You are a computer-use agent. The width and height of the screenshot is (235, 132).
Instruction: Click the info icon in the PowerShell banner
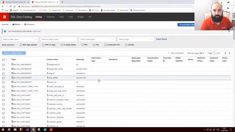point(5,32)
